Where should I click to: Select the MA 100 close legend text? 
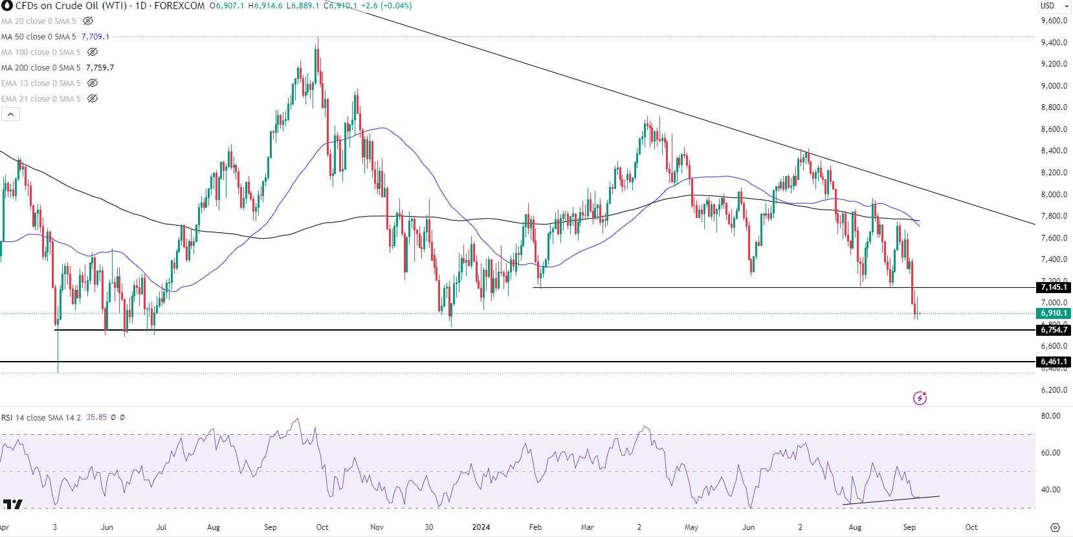coord(41,52)
